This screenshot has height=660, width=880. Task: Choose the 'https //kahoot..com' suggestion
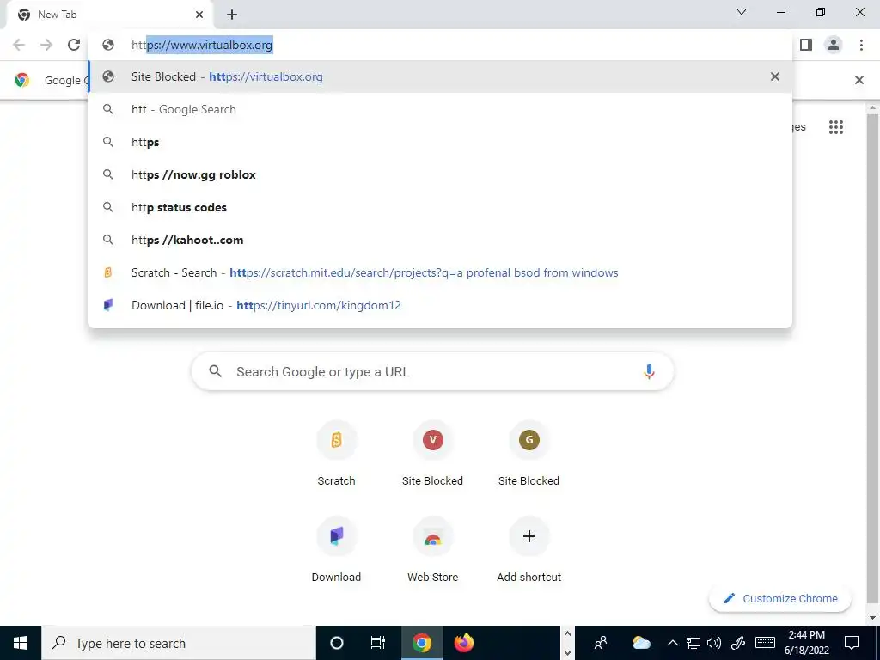(440, 240)
